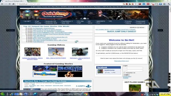Open the Front Monkey featured story image

pyautogui.click(x=45, y=74)
